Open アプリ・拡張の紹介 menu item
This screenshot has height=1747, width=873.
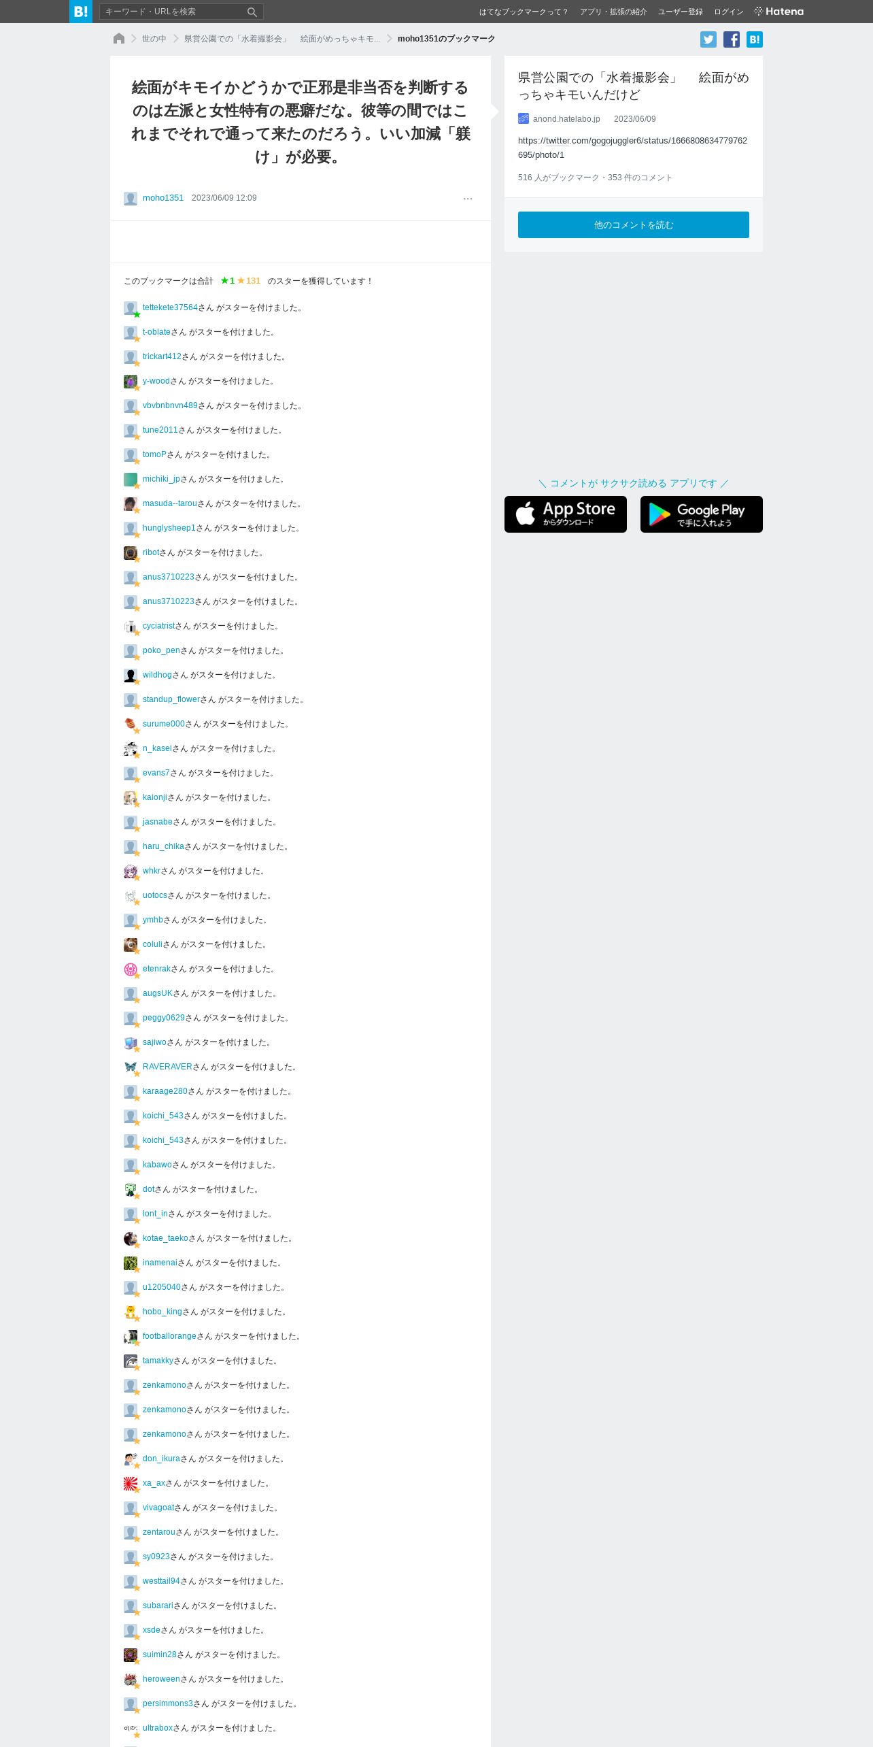click(x=613, y=12)
